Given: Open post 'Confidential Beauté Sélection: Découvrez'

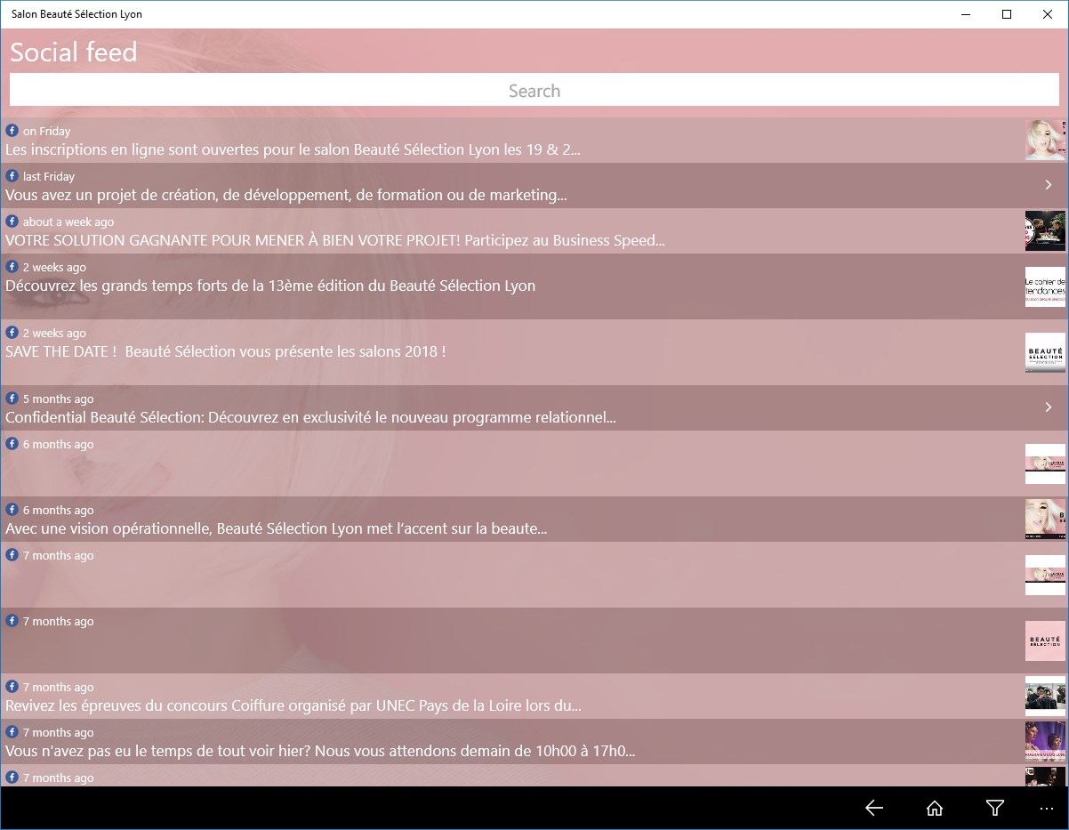Looking at the screenshot, I should (x=534, y=408).
